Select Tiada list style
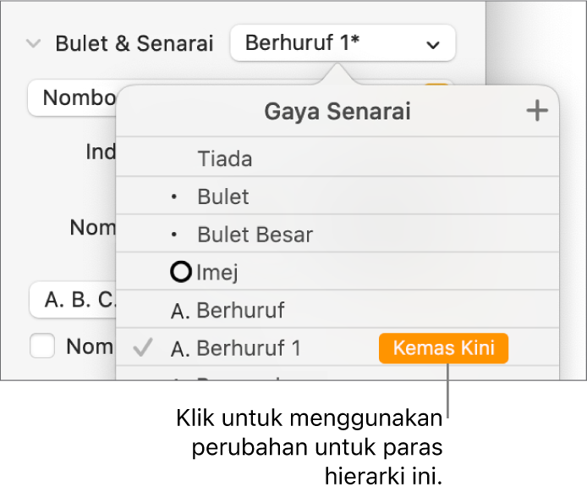 point(225,158)
